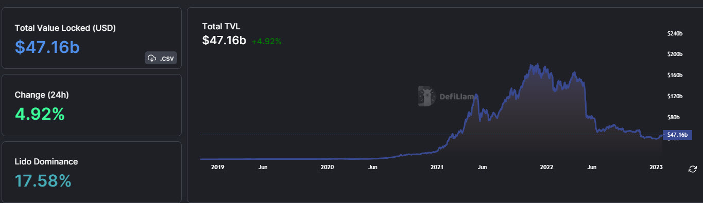Viewport: 703px width, 203px height.
Task: Click the Lido Dominance label
Action: click(x=46, y=161)
